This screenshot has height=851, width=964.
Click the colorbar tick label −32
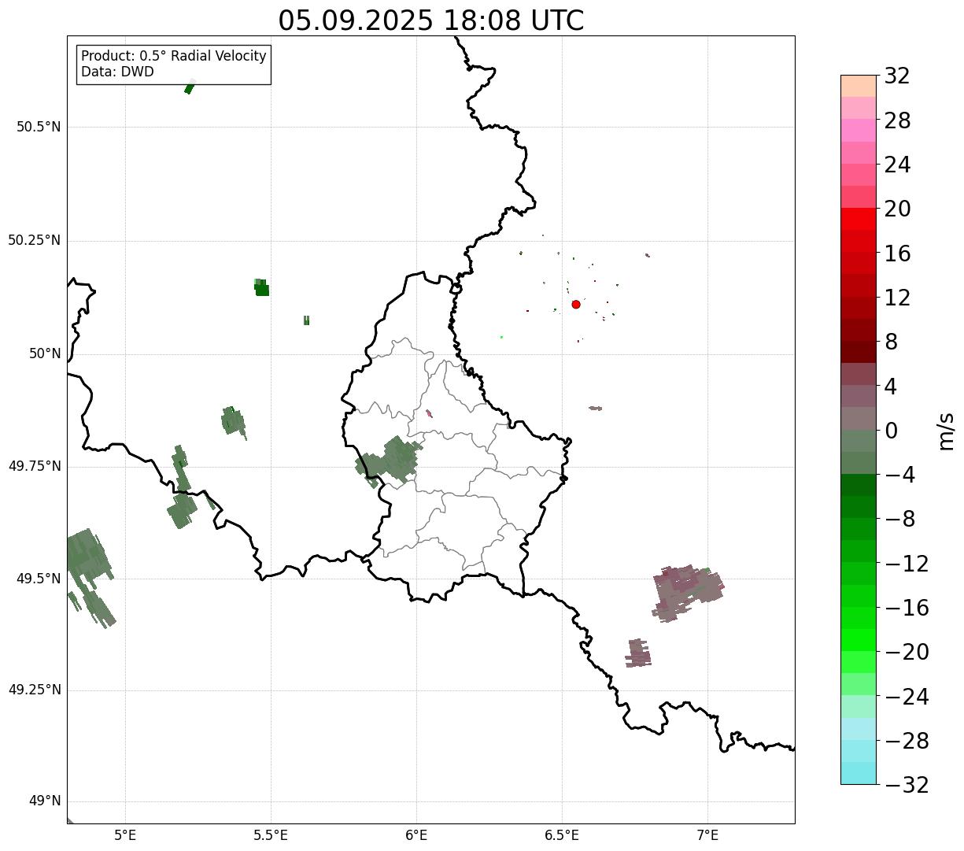coord(907,785)
